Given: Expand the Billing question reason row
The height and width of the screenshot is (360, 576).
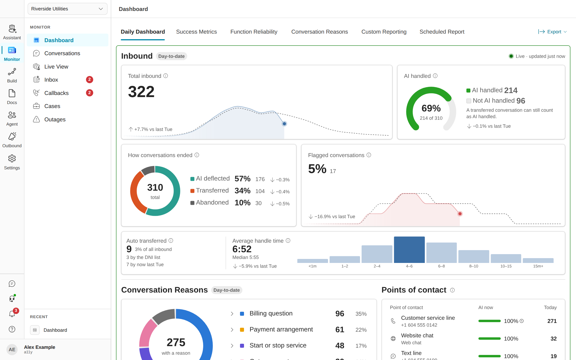Looking at the screenshot, I should (x=232, y=314).
